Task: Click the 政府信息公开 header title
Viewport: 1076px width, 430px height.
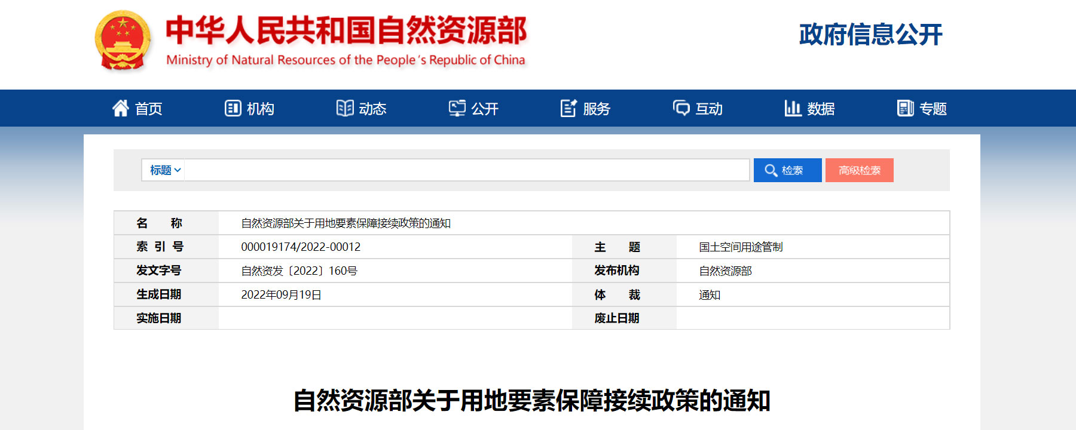Action: click(x=870, y=35)
